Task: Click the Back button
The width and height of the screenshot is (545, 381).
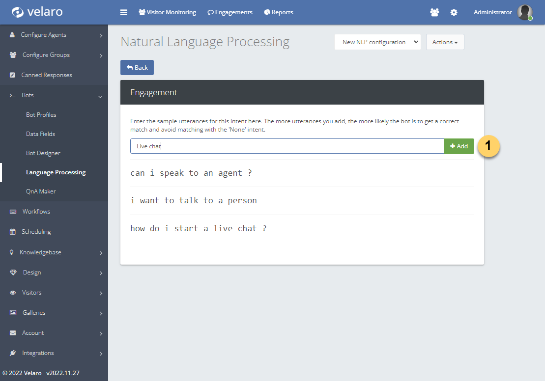Action: 137,68
